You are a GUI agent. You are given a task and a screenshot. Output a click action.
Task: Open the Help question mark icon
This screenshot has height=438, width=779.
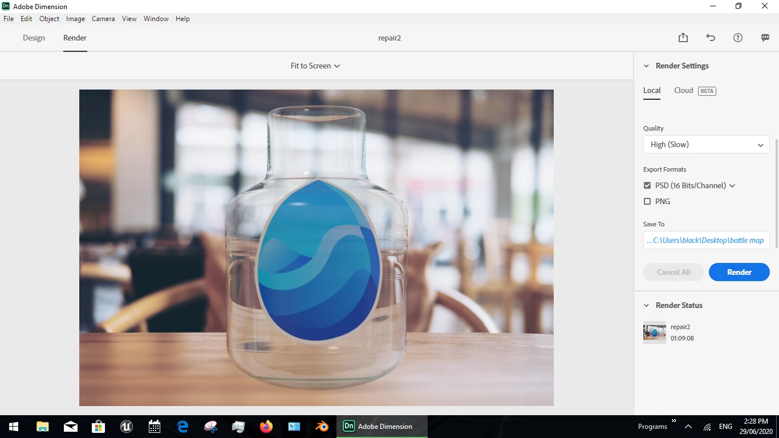738,38
